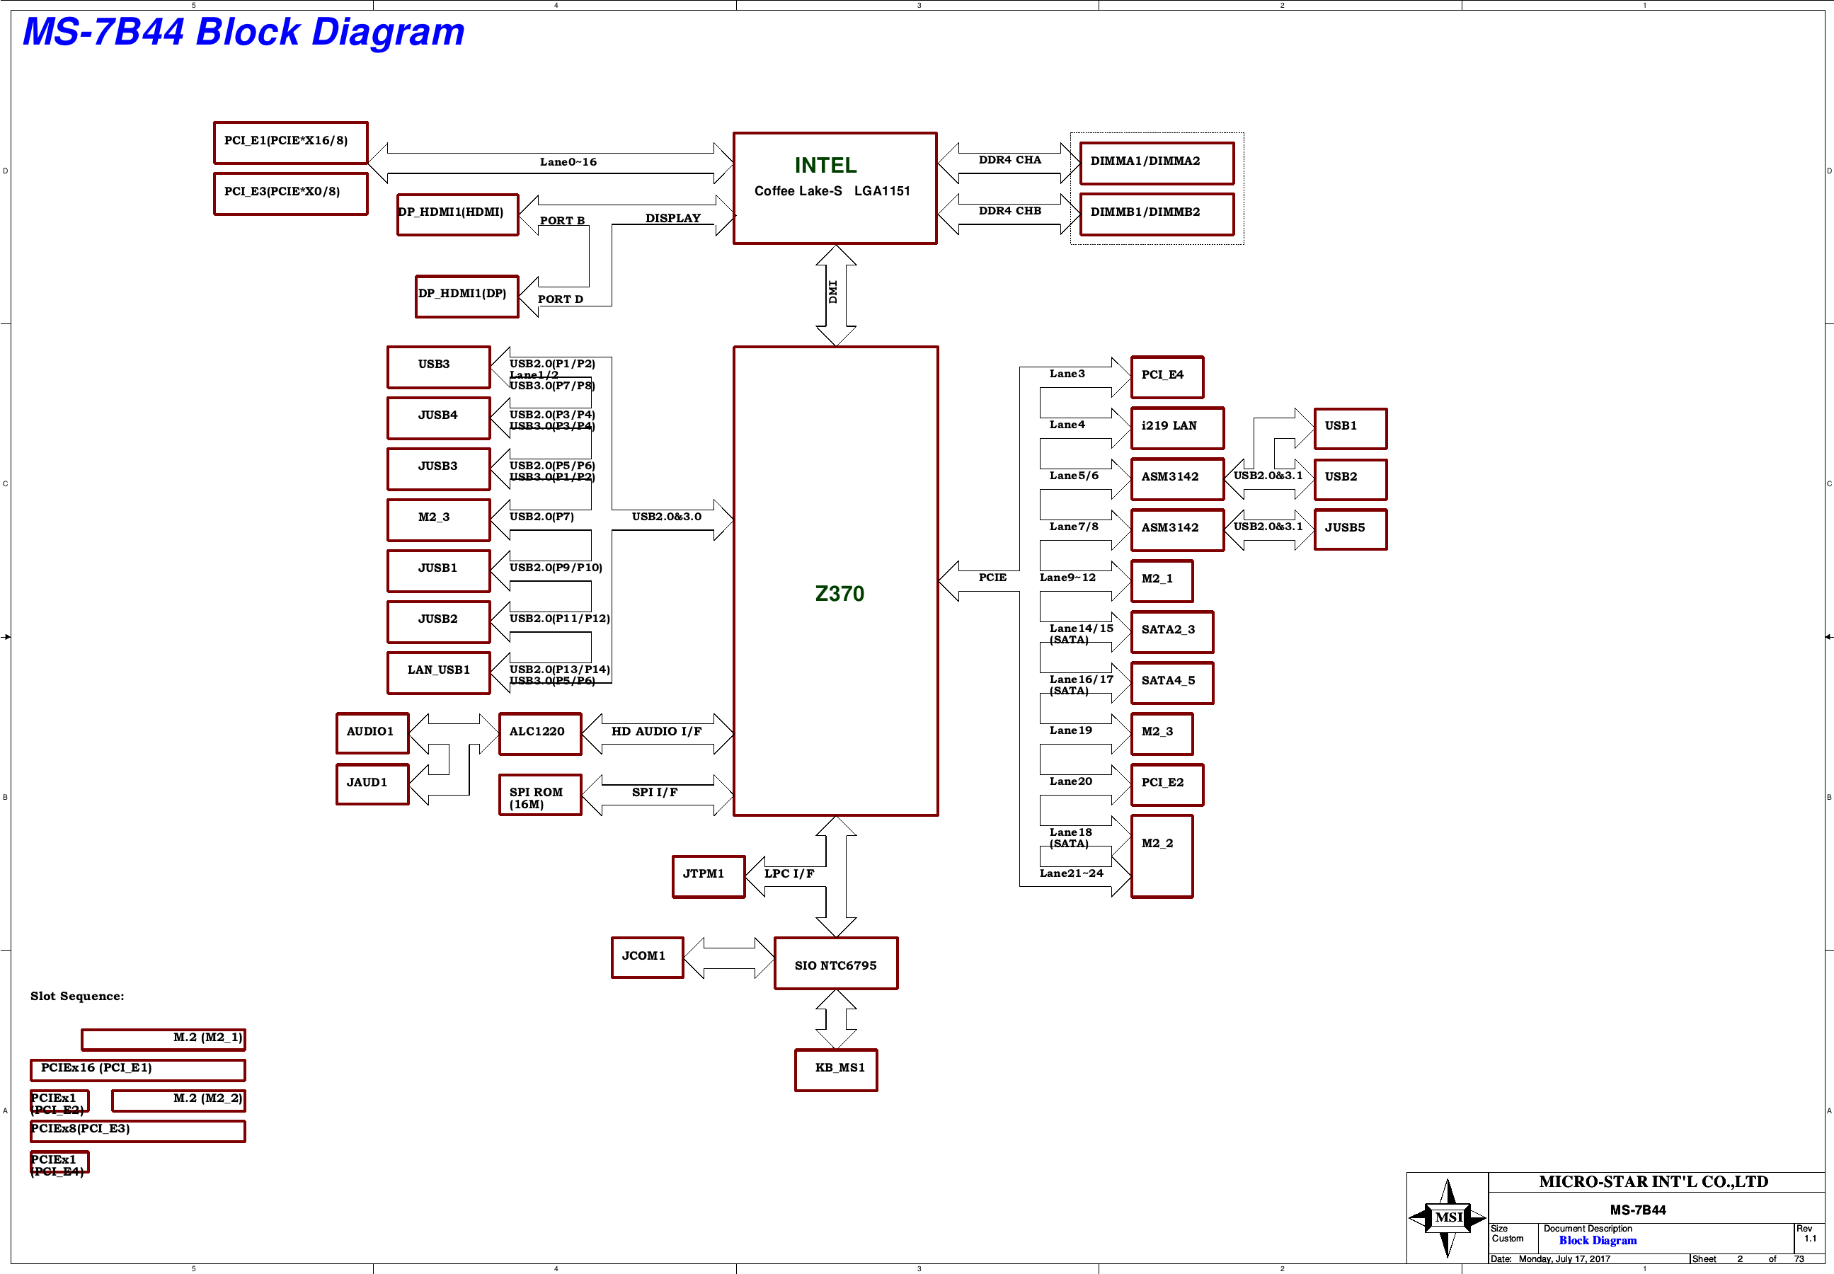Click the USB2.0(P11/P12) label
Image resolution: width=1834 pixels, height=1274 pixels.
559,619
